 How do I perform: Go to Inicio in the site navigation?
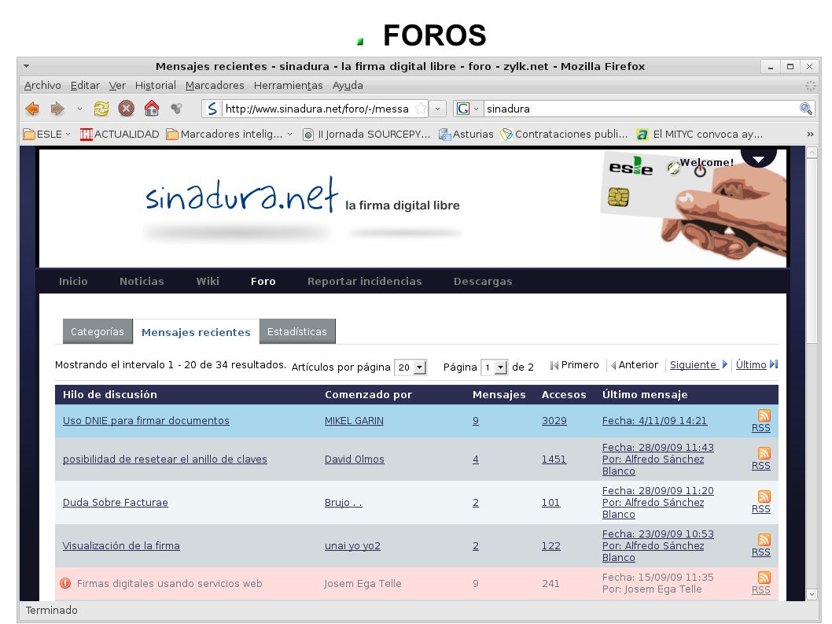(73, 282)
